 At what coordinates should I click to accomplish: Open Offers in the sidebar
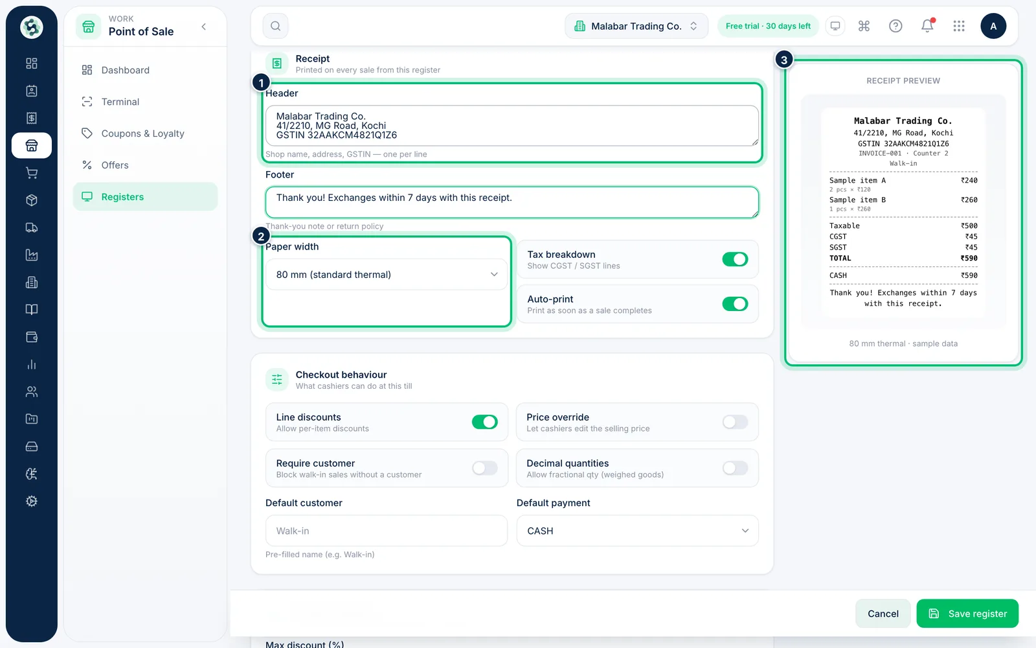pyautogui.click(x=145, y=165)
